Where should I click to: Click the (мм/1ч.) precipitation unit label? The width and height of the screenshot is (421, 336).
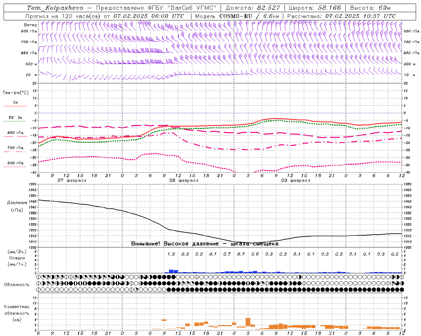[17, 264]
